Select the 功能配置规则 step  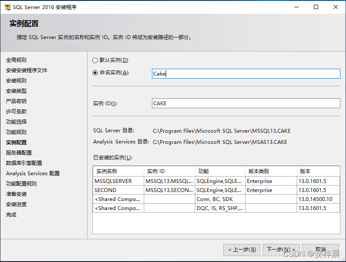(x=21, y=184)
